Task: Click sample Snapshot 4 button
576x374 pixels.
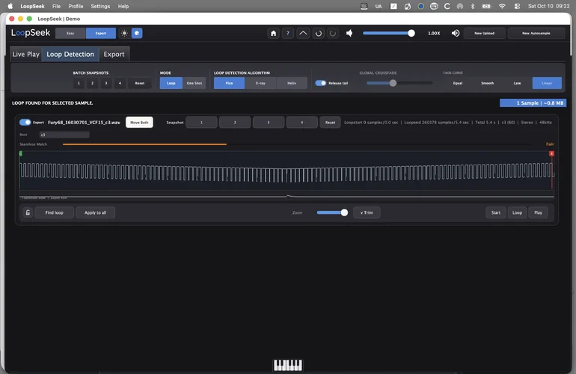Action: coord(302,123)
